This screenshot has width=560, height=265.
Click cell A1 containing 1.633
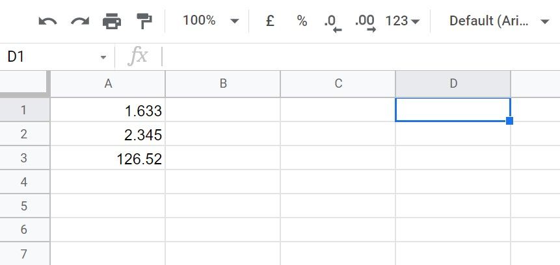click(108, 110)
